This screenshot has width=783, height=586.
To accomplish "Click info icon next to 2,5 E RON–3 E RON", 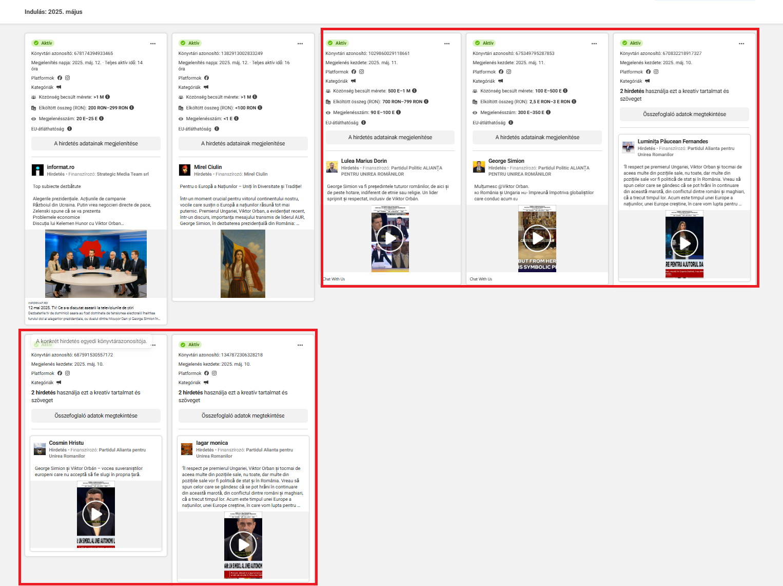I will (x=574, y=101).
